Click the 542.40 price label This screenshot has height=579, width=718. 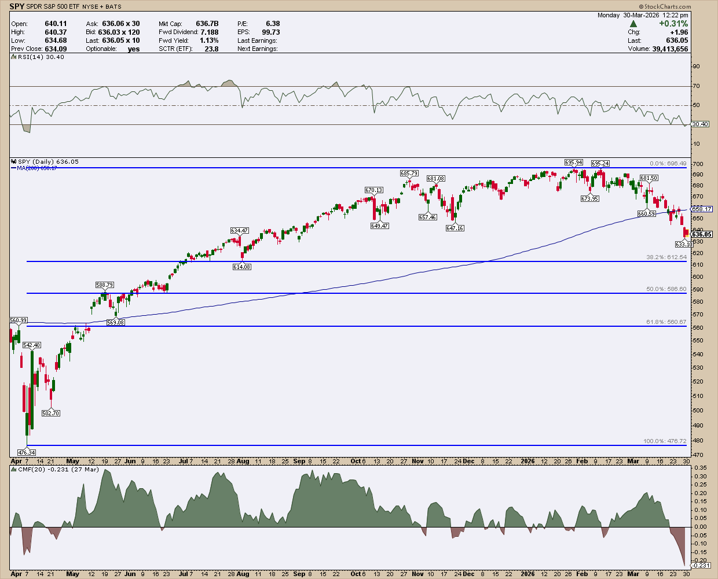tap(31, 345)
